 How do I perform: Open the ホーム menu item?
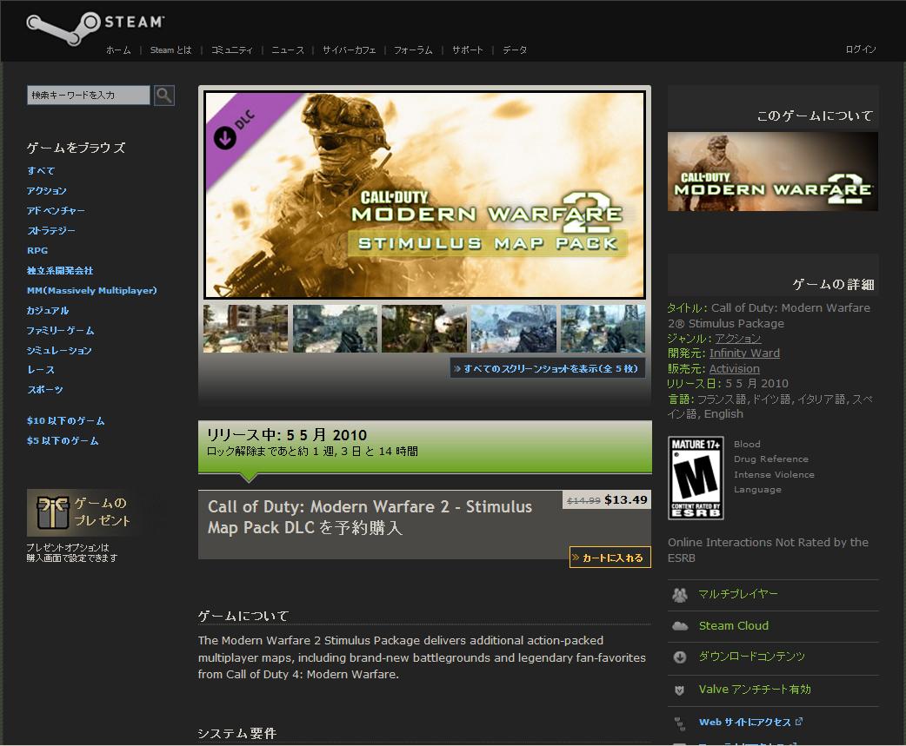click(x=118, y=50)
